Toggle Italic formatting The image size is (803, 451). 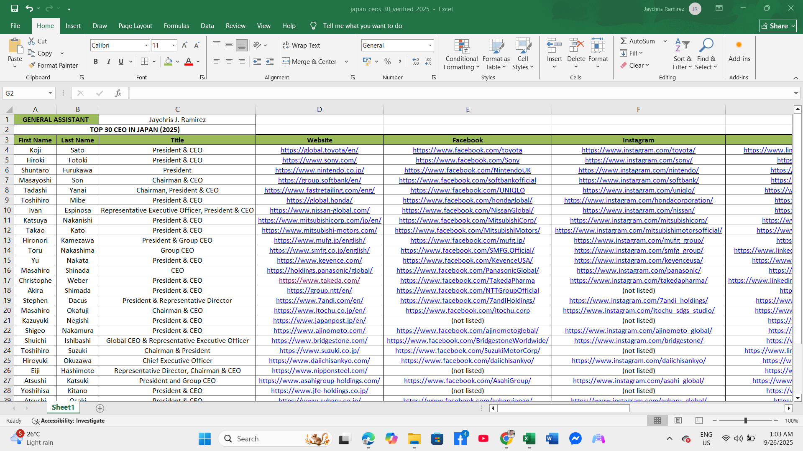coord(108,61)
